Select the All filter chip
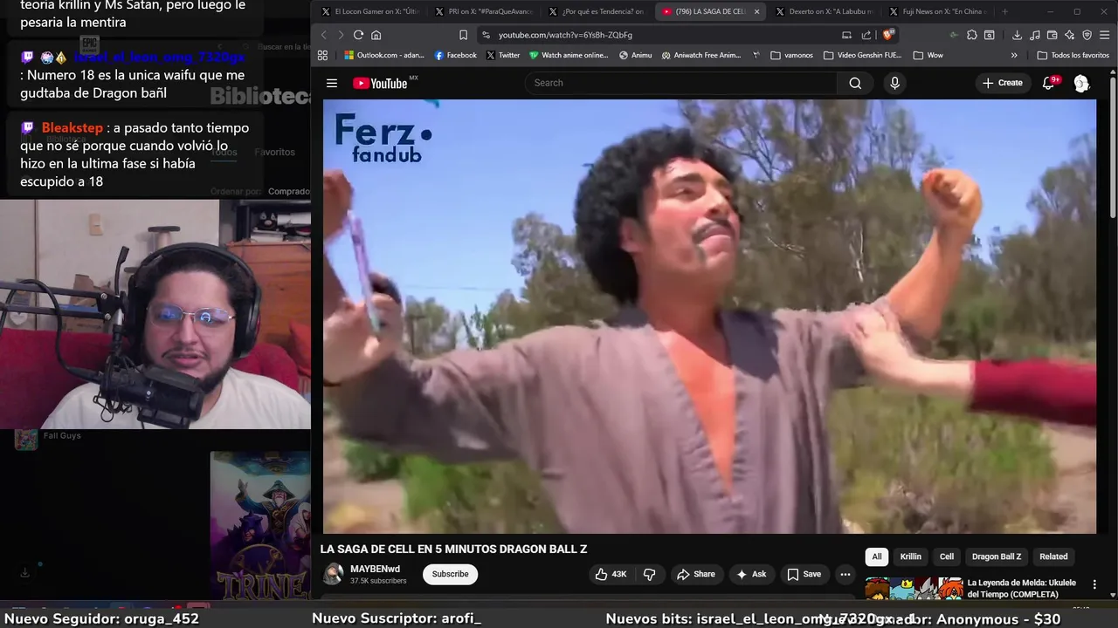This screenshot has width=1118, height=628. click(x=877, y=556)
